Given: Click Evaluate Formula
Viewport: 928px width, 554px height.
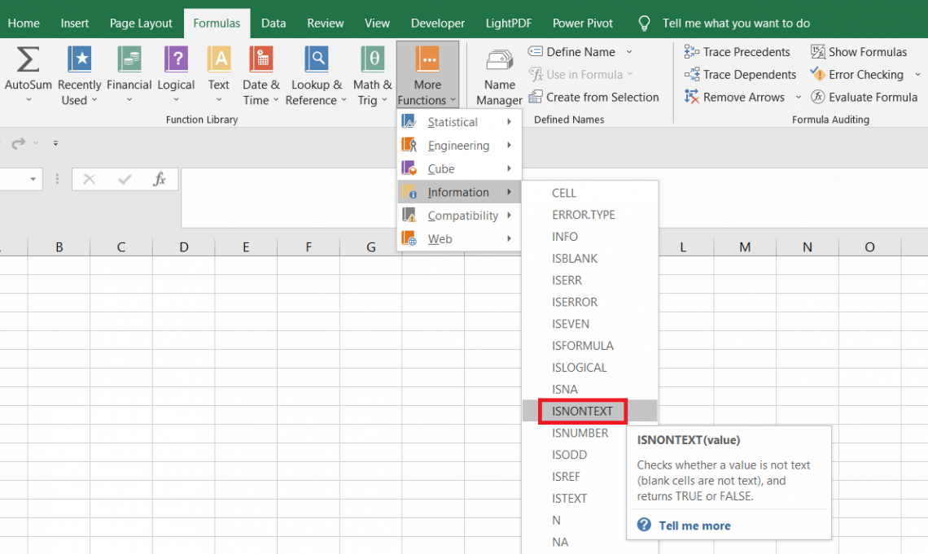Looking at the screenshot, I should point(865,97).
